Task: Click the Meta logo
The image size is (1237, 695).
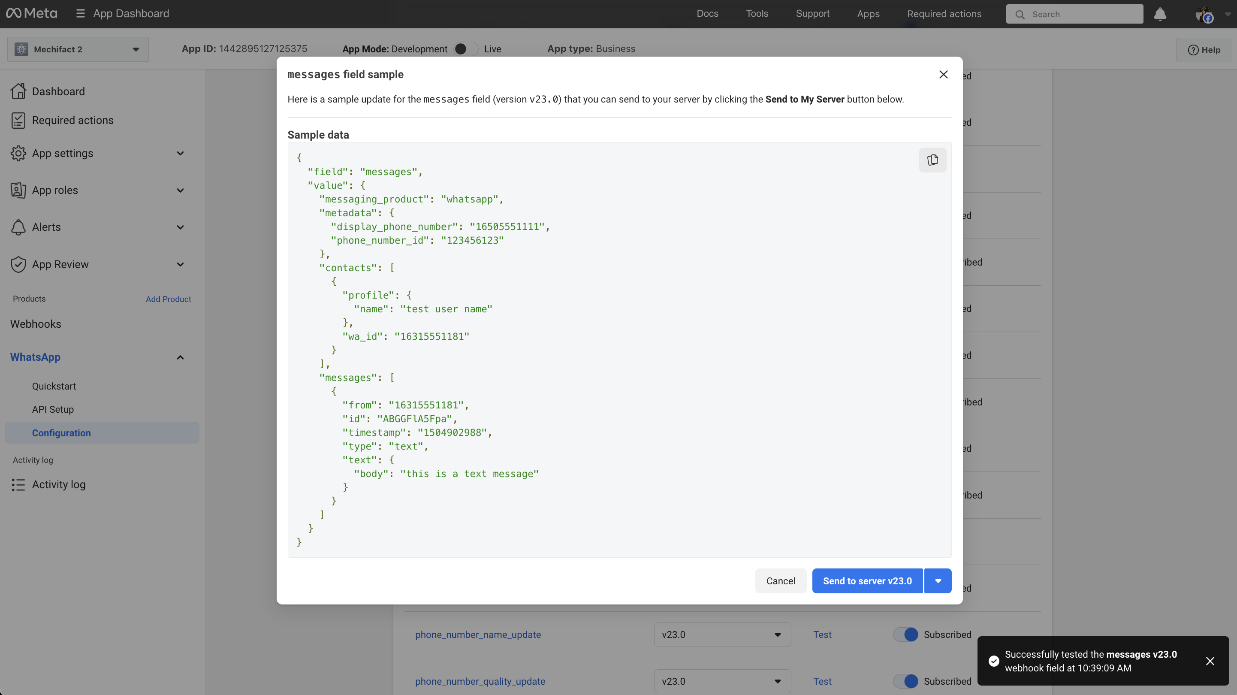Action: [x=32, y=13]
